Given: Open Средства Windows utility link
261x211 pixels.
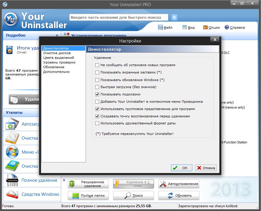Looking at the screenshot, I should [x=40, y=194].
